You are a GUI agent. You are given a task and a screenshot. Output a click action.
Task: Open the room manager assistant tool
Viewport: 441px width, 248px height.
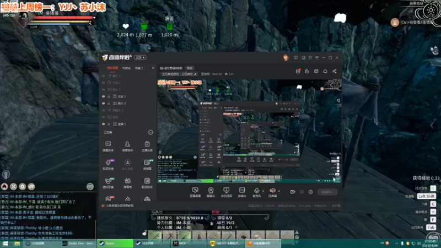tap(127, 147)
